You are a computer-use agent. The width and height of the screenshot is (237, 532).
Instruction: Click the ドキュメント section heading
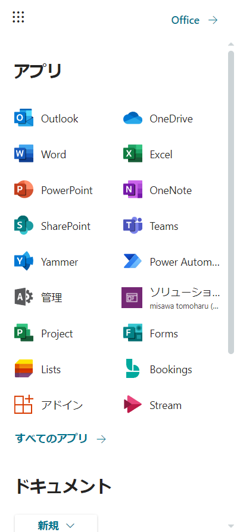[63, 487]
